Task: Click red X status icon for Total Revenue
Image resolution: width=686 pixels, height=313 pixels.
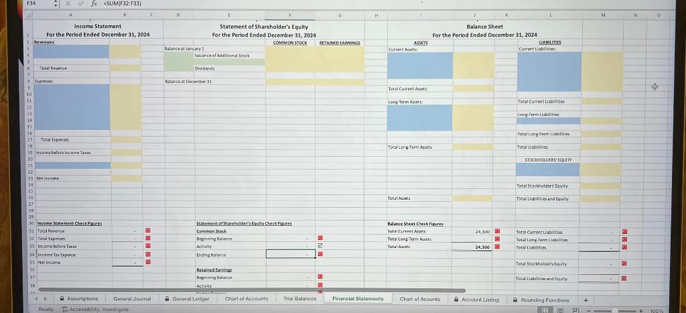Action: pyautogui.click(x=148, y=231)
